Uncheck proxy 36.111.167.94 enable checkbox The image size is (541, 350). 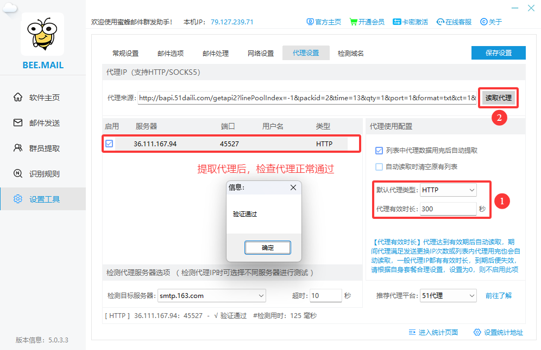[x=109, y=144]
